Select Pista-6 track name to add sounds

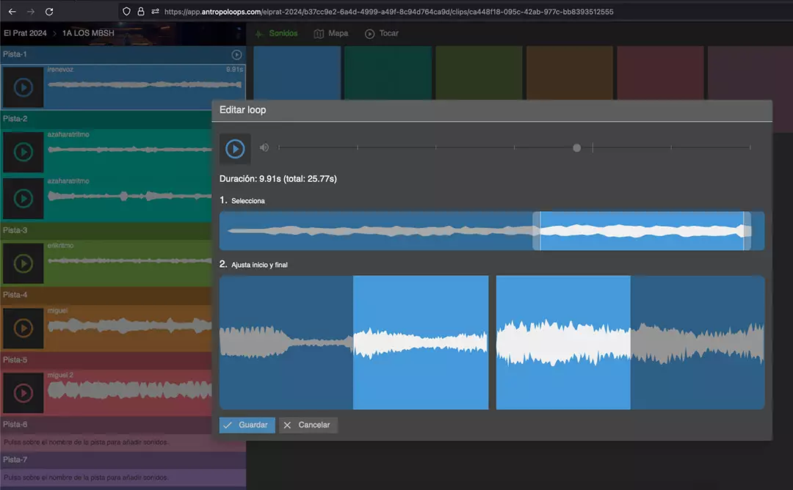coord(15,425)
